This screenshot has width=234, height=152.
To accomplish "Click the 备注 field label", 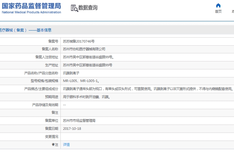I will (x=55, y=113).
